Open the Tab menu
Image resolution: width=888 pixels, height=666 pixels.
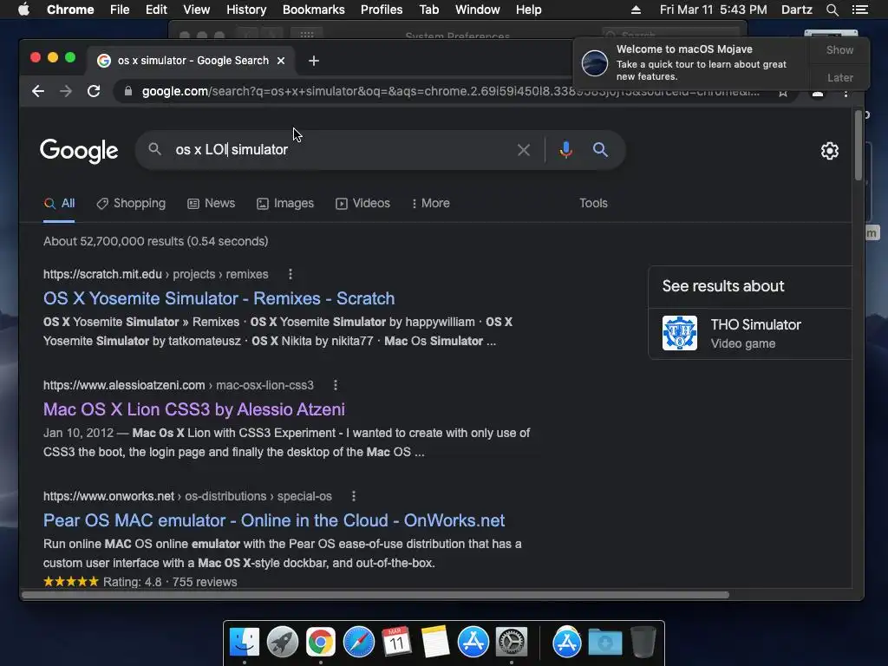[428, 10]
